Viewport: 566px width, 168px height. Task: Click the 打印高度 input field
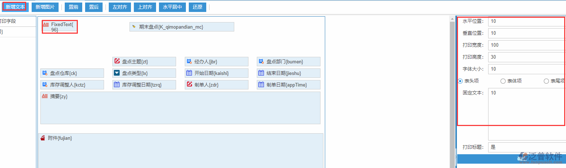(x=527, y=57)
